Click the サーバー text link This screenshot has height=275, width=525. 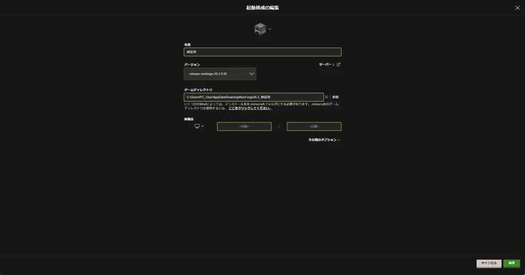pos(325,65)
